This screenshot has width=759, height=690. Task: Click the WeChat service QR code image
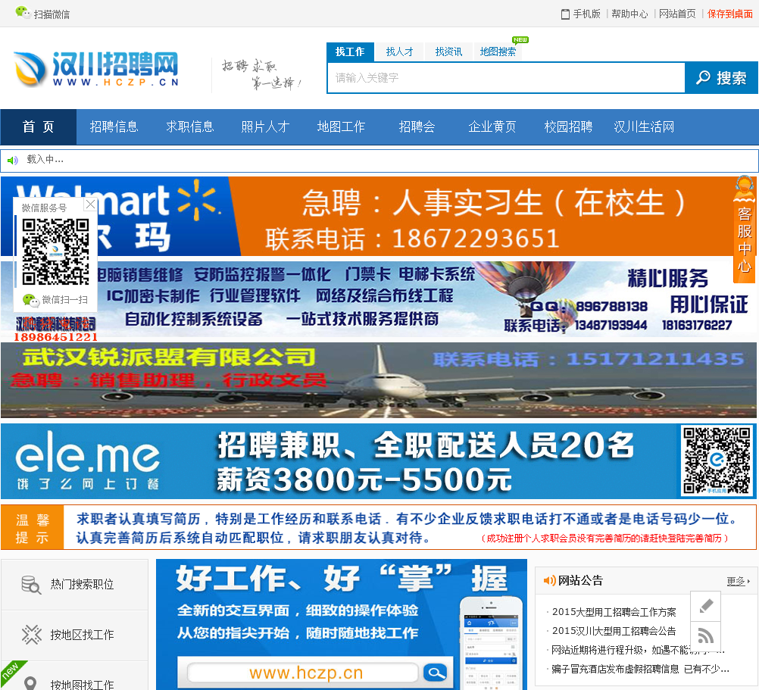pos(55,251)
